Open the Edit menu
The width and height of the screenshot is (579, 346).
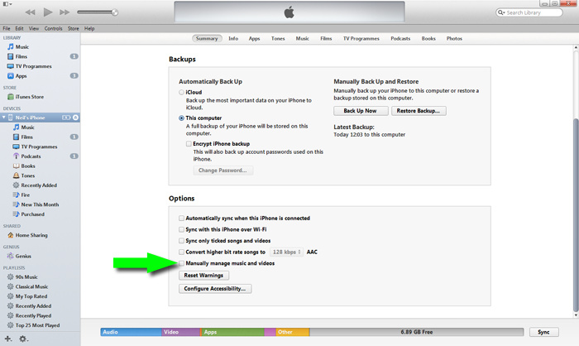pyautogui.click(x=19, y=28)
